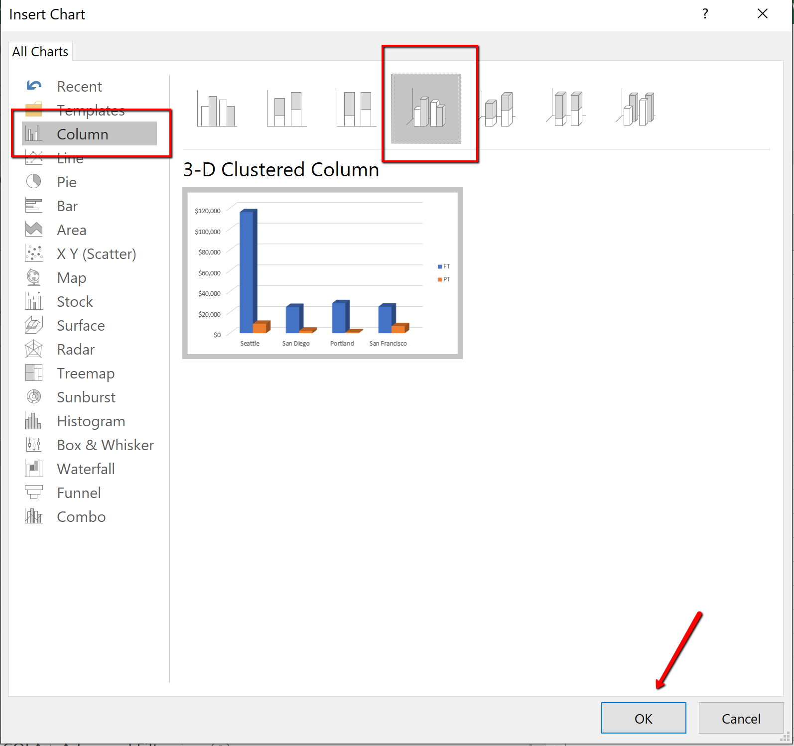
Task: Click the Sunburst chart icon
Action: (34, 397)
